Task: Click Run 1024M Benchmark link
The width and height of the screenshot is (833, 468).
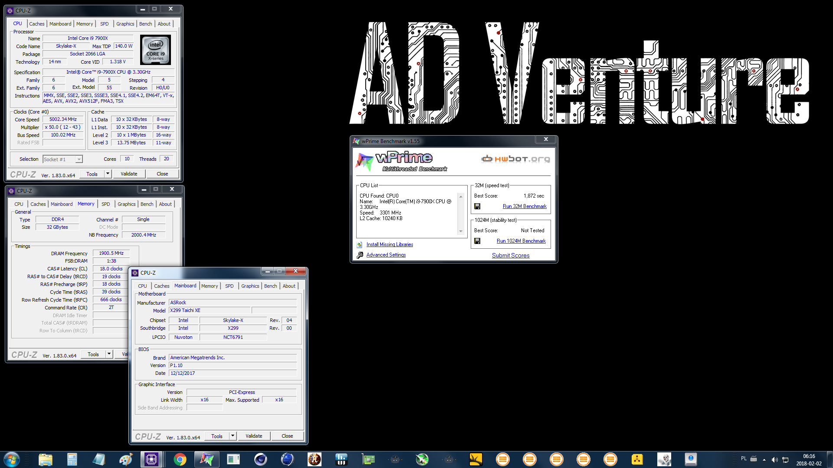Action: coord(521,241)
